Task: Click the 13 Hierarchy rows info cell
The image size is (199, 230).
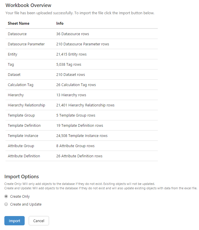Action: pyautogui.click(x=71, y=95)
